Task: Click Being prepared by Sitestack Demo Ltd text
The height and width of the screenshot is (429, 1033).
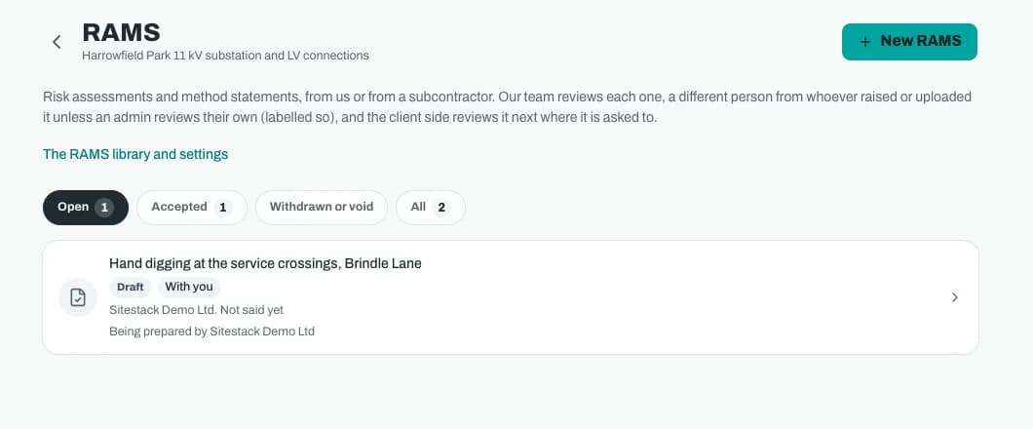Action: point(211,331)
